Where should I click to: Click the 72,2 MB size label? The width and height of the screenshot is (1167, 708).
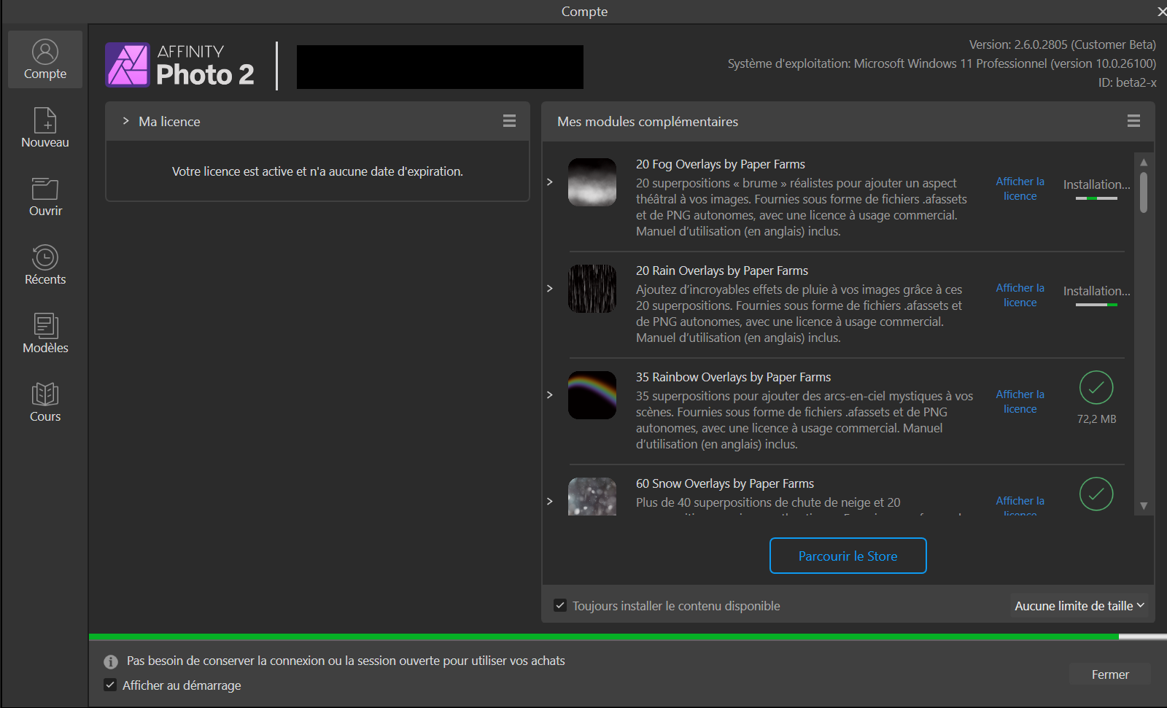click(1096, 419)
